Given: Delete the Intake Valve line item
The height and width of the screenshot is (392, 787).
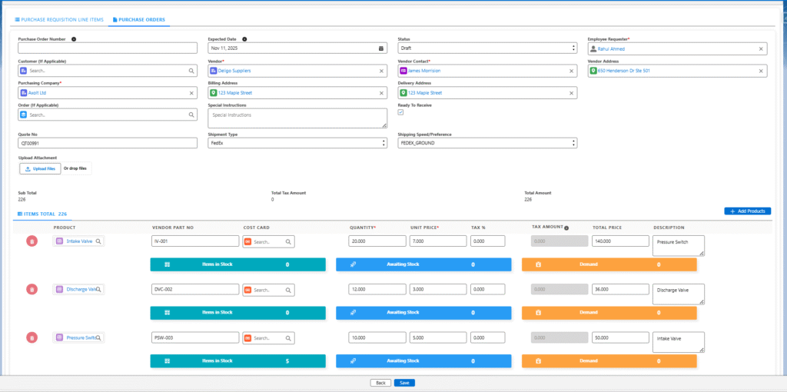Looking at the screenshot, I should click(32, 241).
